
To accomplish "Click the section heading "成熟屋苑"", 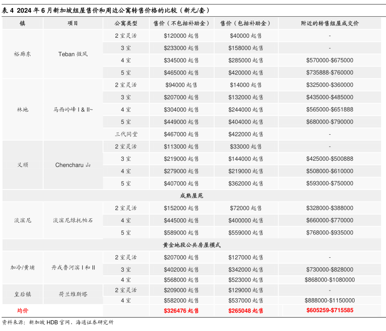I will [192, 196].
